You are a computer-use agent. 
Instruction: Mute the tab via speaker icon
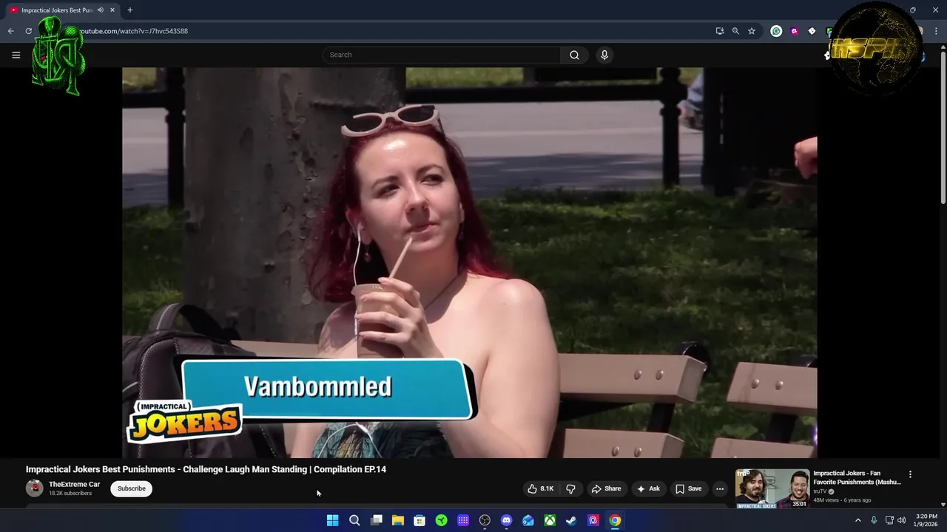pyautogui.click(x=101, y=10)
